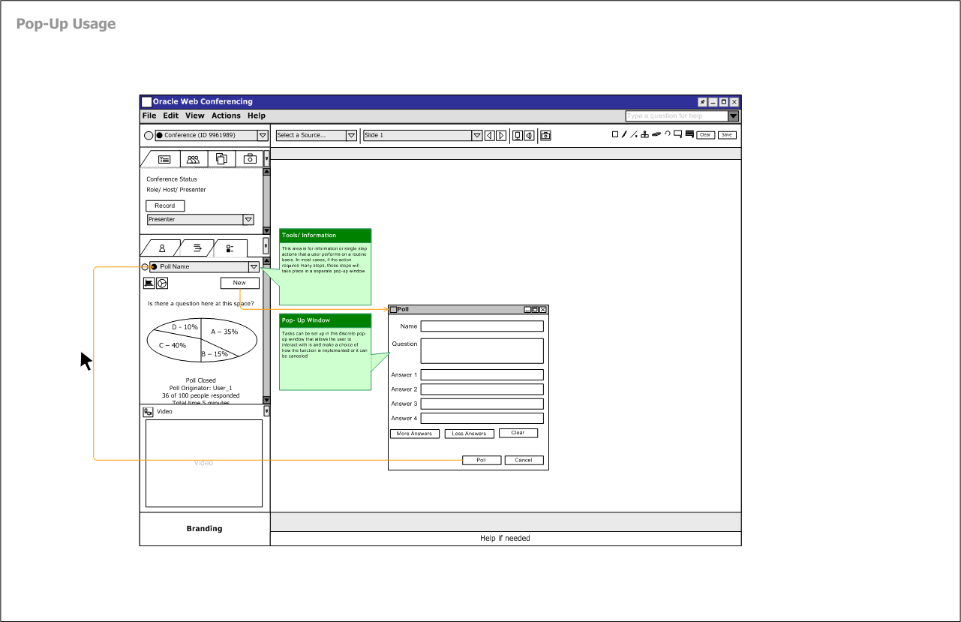The image size is (961, 622).
Task: Click the Record button
Action: (x=165, y=206)
